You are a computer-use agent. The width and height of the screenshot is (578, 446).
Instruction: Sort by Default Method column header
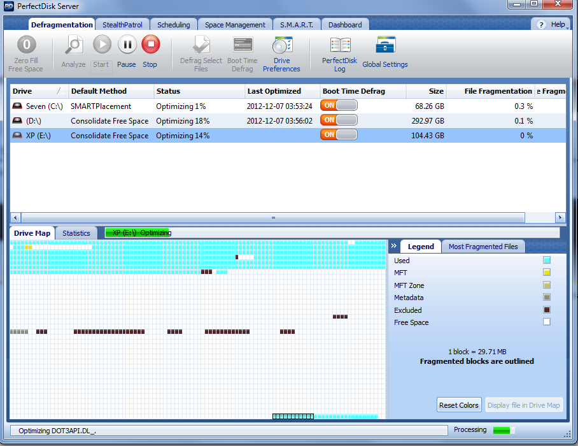click(x=111, y=91)
